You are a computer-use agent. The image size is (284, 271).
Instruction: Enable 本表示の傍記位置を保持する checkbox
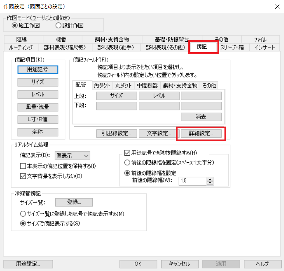click(x=23, y=165)
